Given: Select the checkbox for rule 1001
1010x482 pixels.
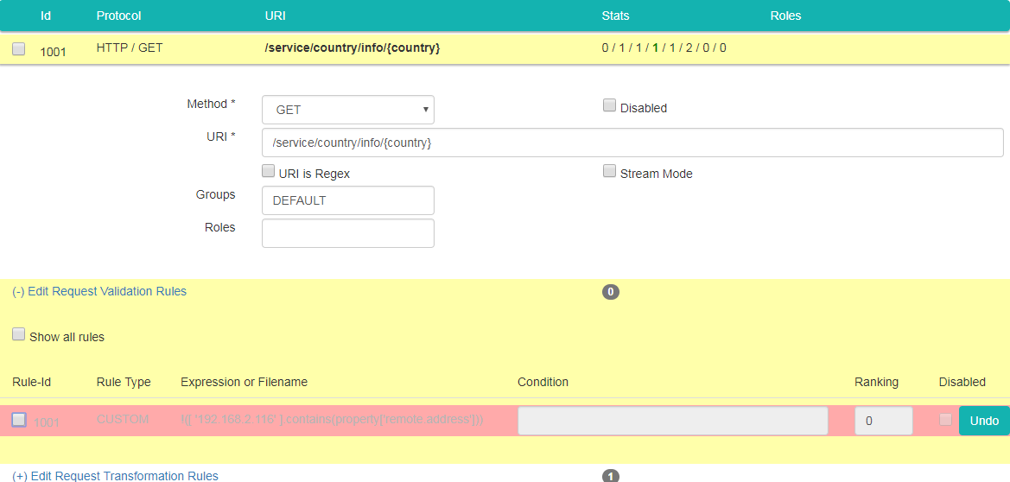Looking at the screenshot, I should coord(19,420).
